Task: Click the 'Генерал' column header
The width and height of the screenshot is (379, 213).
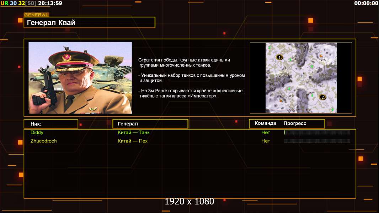Action: coord(150,124)
